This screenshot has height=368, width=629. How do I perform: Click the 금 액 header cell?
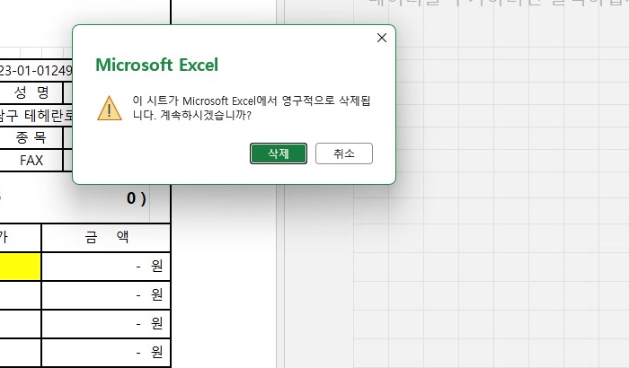point(106,237)
